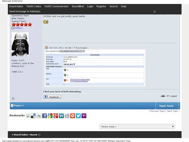Click the Offline status icon
Viewport: 189px width, 142px height.
pos(13,28)
